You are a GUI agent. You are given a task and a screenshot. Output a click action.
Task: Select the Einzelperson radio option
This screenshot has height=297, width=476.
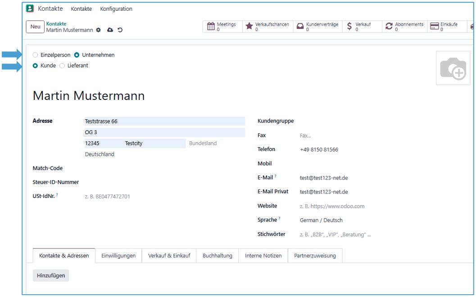(x=36, y=55)
